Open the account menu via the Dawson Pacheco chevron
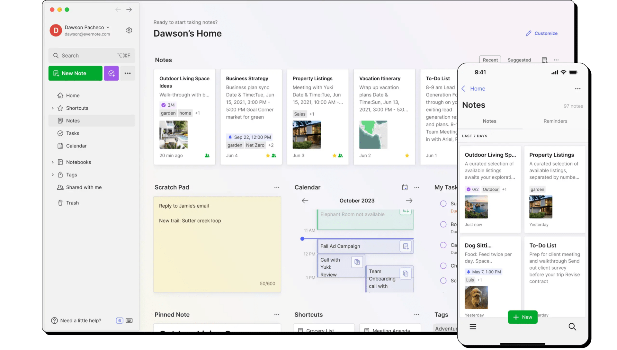The height and width of the screenshot is (350, 617). click(108, 27)
